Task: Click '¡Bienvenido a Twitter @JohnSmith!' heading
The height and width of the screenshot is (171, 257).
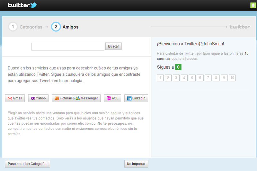Action: (x=191, y=44)
